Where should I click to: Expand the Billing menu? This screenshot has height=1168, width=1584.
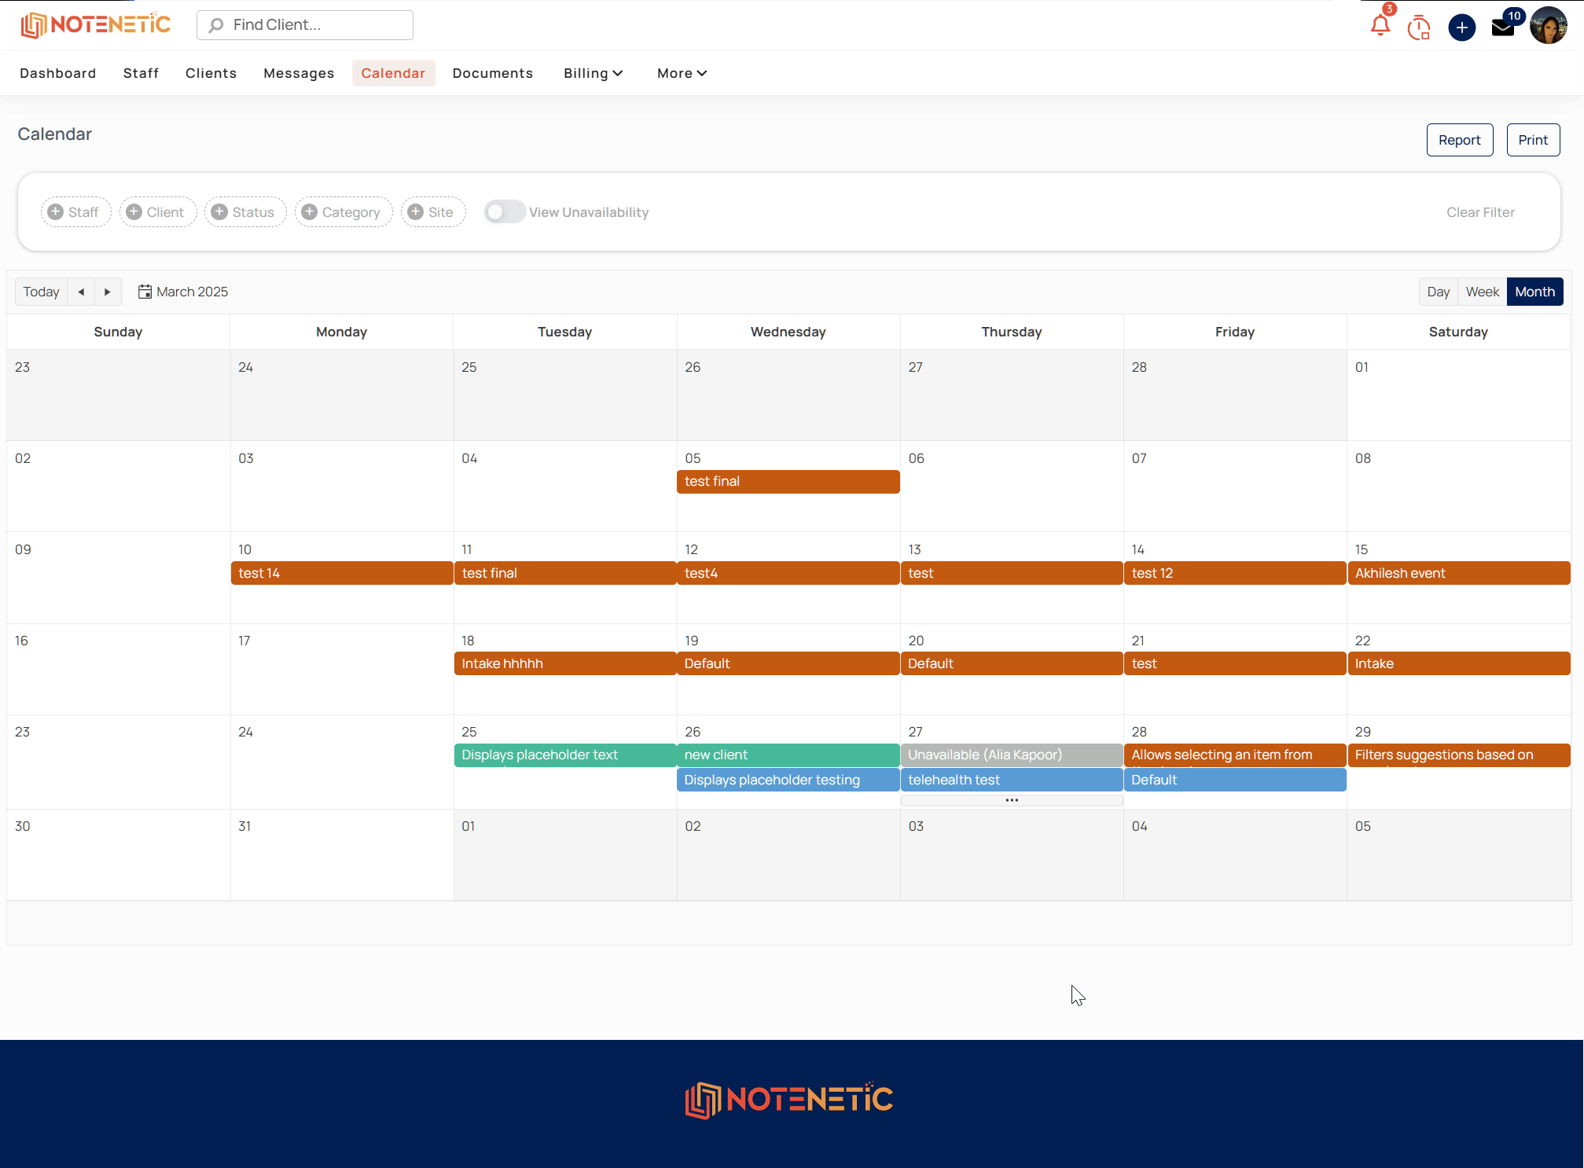point(593,73)
